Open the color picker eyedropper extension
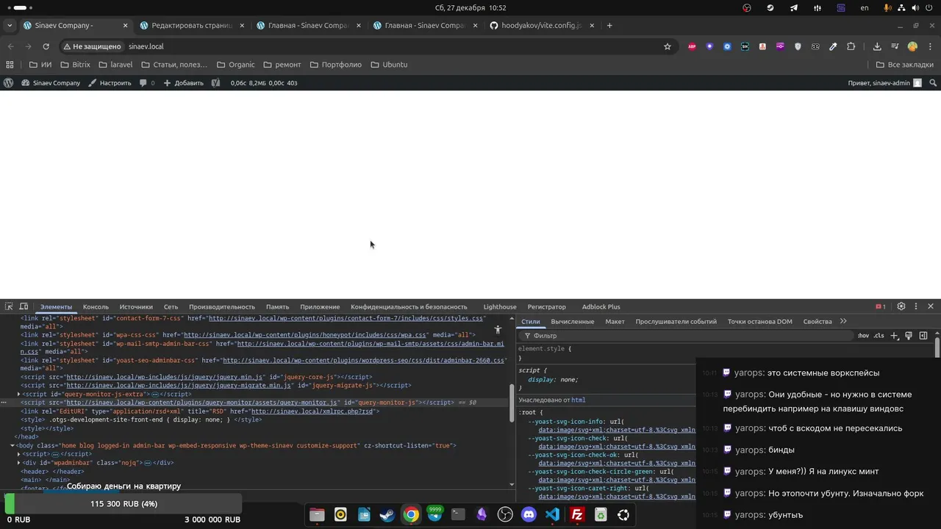 coord(833,46)
